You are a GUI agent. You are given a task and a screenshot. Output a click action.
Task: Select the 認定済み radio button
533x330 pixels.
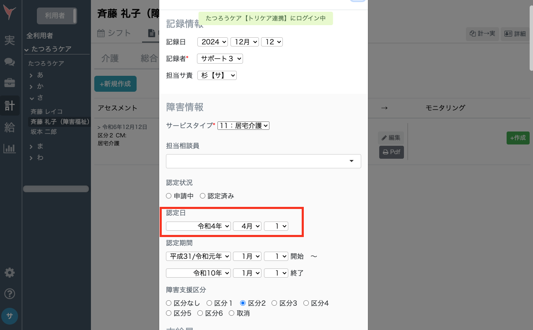pyautogui.click(x=202, y=196)
